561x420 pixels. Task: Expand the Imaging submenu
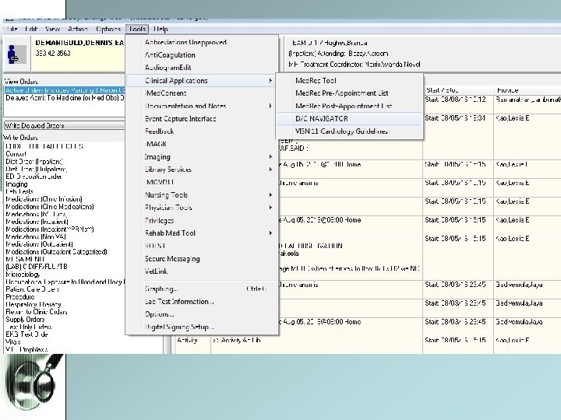click(x=202, y=157)
